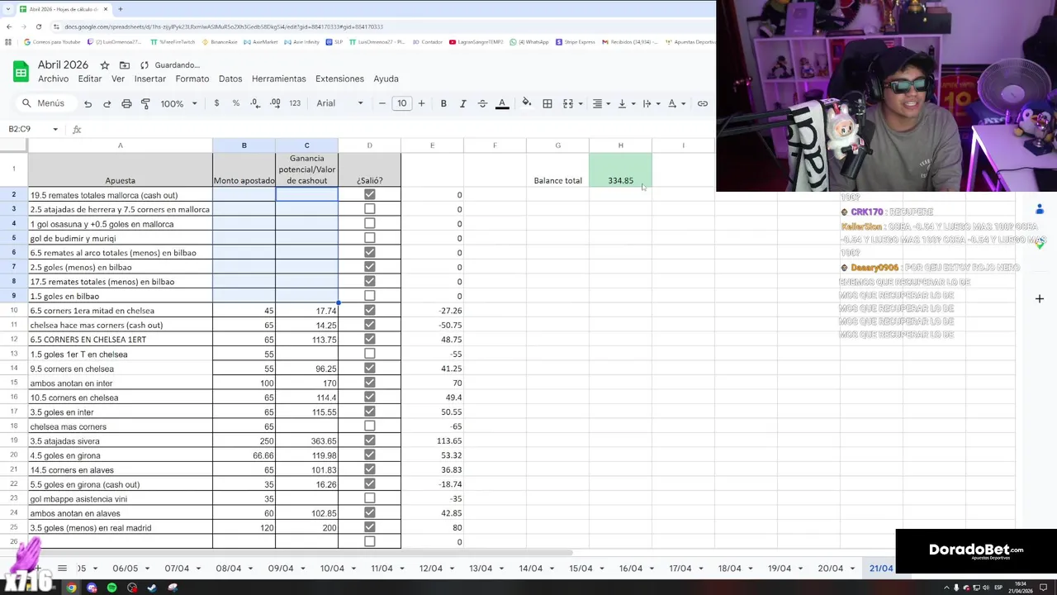The image size is (1057, 595).
Task: Open horizontal align dropdown
Action: coord(600,103)
